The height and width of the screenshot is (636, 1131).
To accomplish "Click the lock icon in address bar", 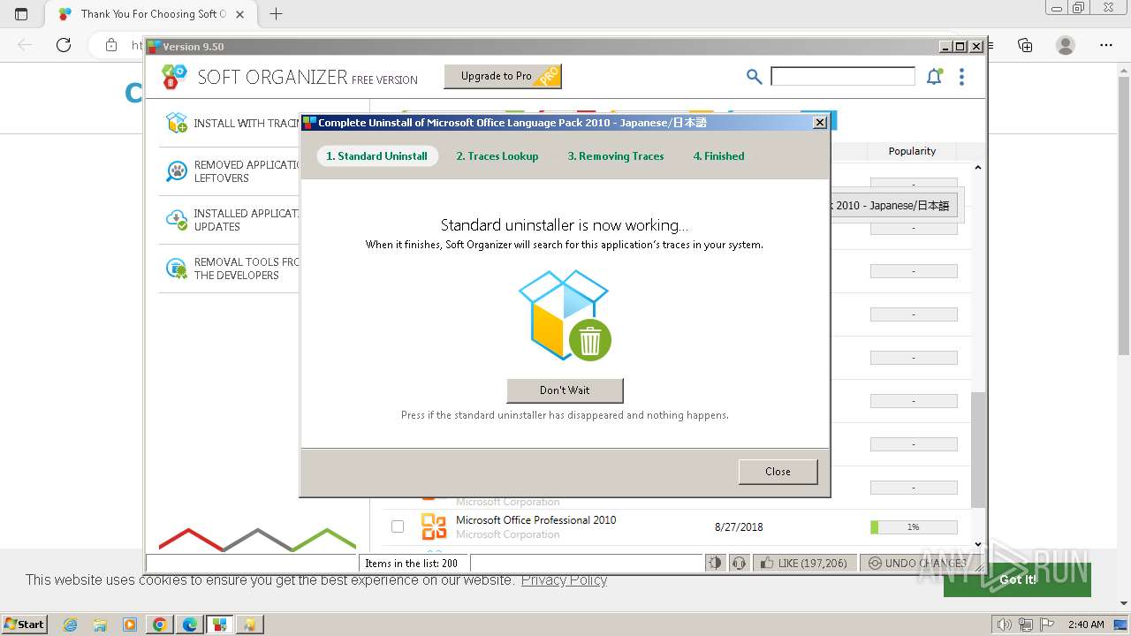I will (x=111, y=45).
